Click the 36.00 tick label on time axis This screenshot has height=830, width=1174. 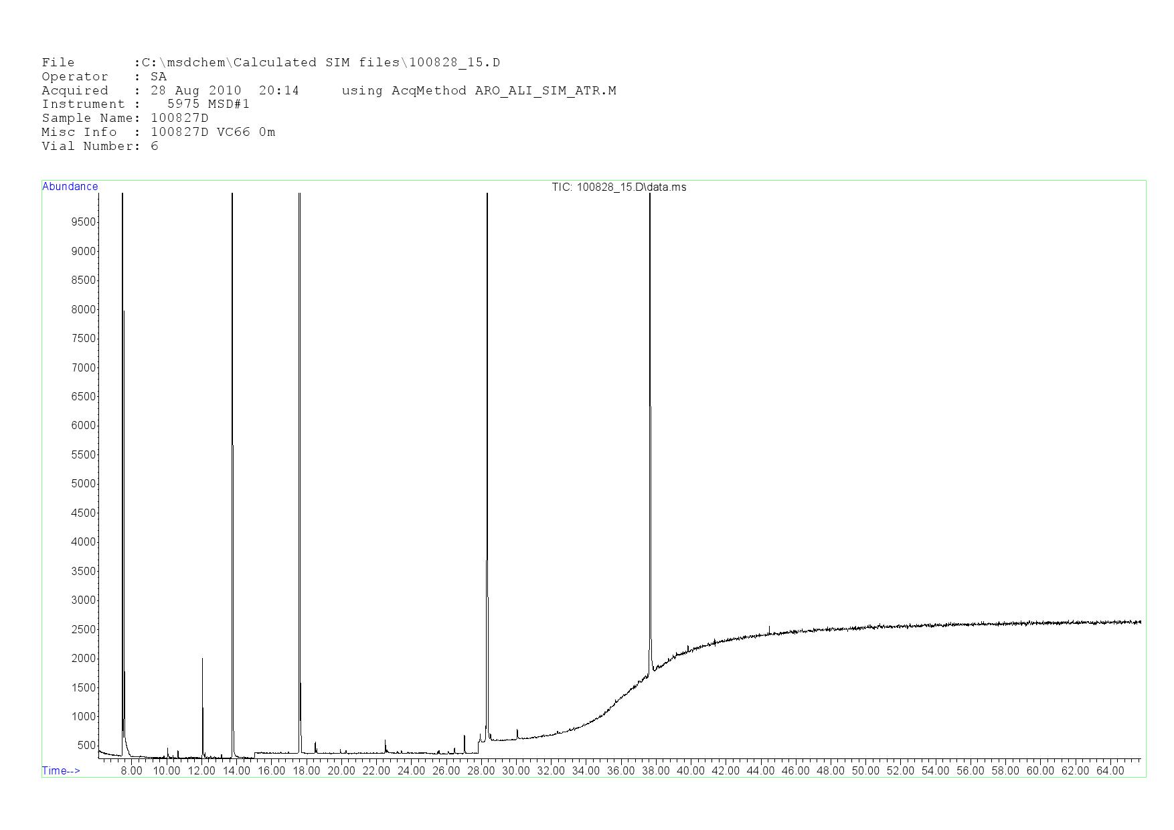pyautogui.click(x=620, y=771)
